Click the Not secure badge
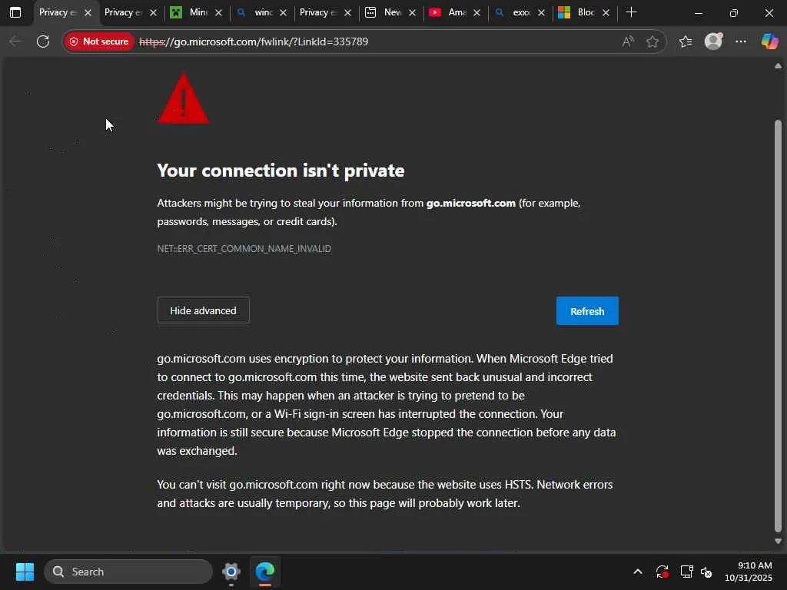787x590 pixels. pyautogui.click(x=99, y=41)
